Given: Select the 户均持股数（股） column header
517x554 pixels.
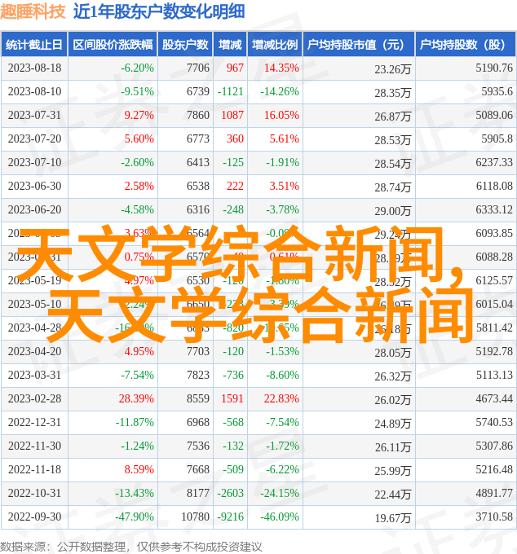Looking at the screenshot, I should [465, 45].
